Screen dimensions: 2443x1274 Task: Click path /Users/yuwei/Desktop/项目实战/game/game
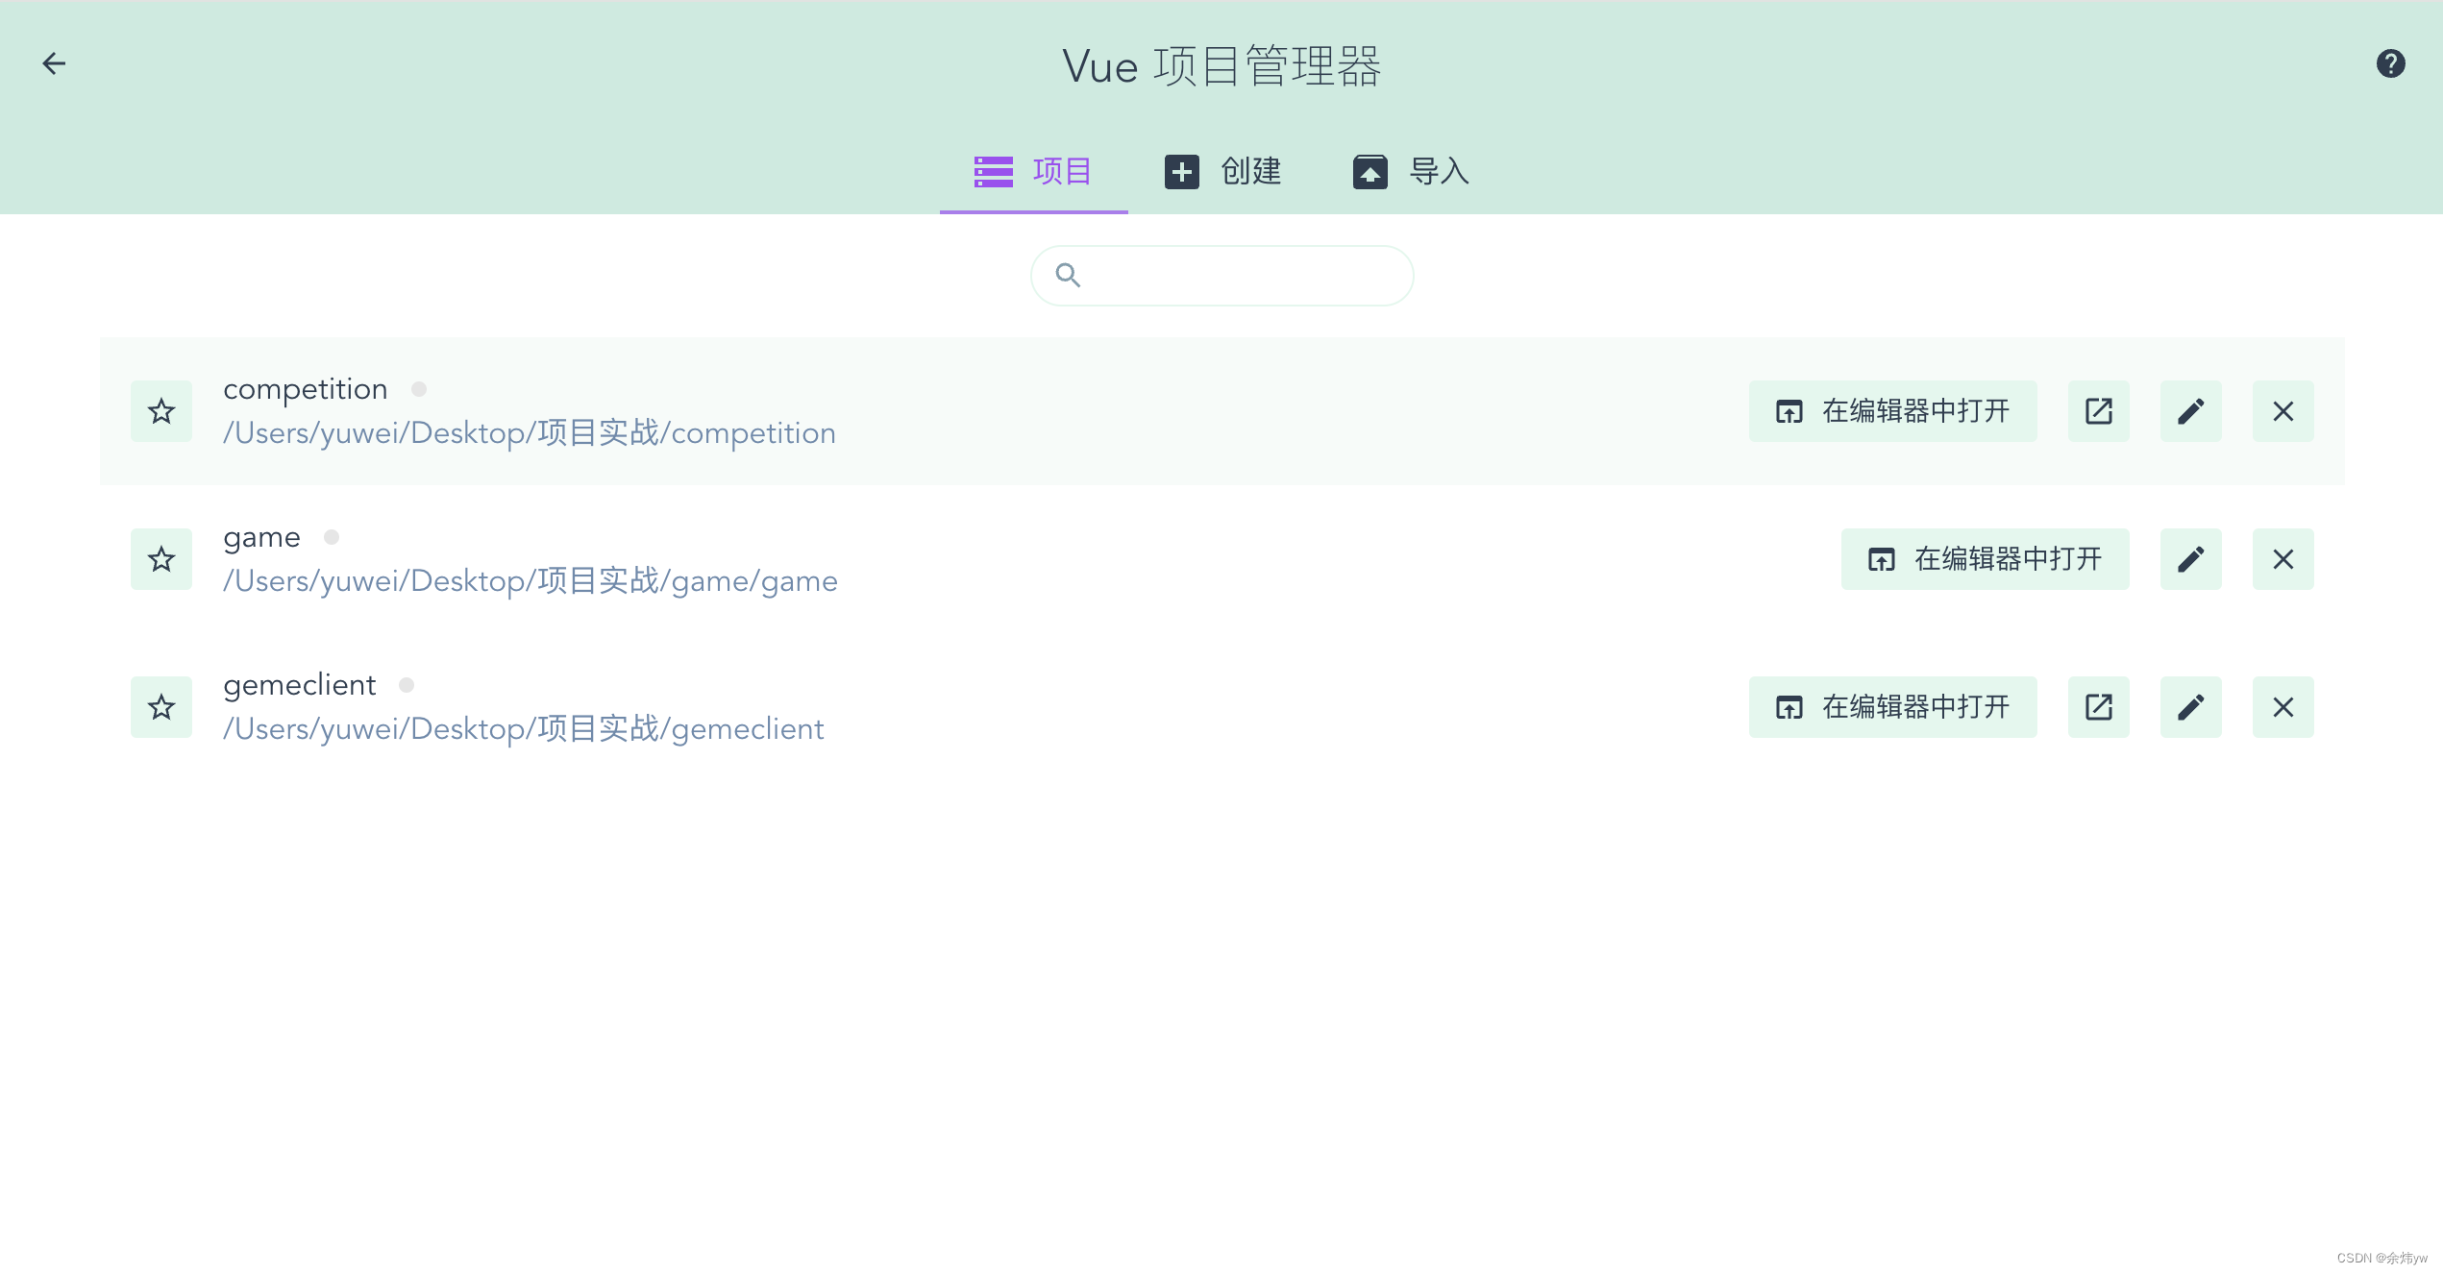pos(531,581)
